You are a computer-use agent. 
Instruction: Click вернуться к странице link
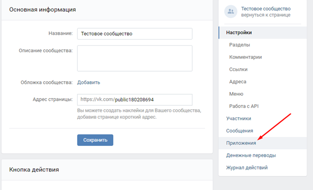(x=266, y=15)
